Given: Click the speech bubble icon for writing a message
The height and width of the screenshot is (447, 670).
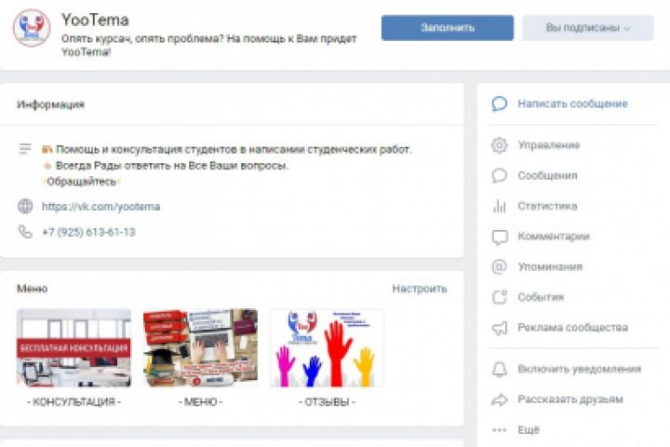Looking at the screenshot, I should click(499, 104).
